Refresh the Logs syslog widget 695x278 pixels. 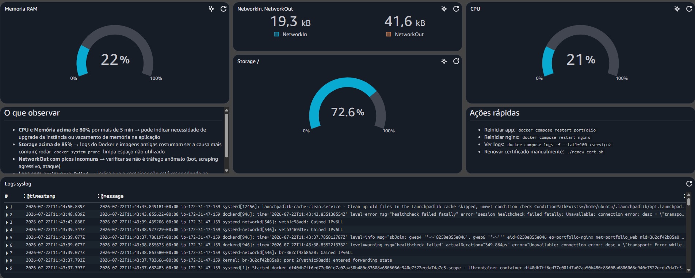tap(689, 184)
